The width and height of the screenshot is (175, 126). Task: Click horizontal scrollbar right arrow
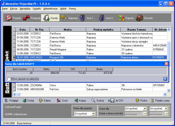165,94
